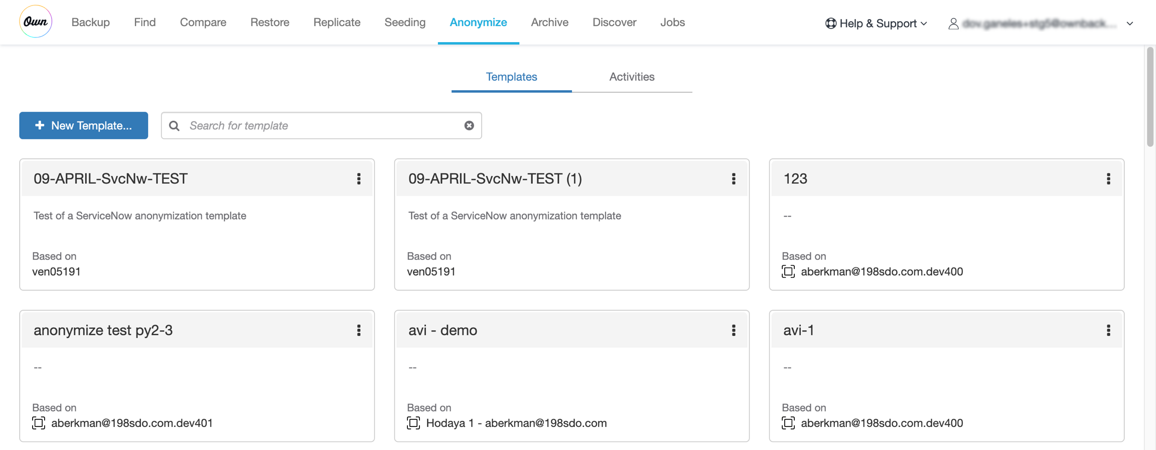Click sandbox icon on anonymize test py2-3 card
1156x450 pixels.
[39, 423]
